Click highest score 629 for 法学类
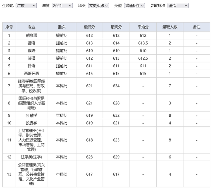This screenshot has height=190, width=212. click(x=116, y=157)
